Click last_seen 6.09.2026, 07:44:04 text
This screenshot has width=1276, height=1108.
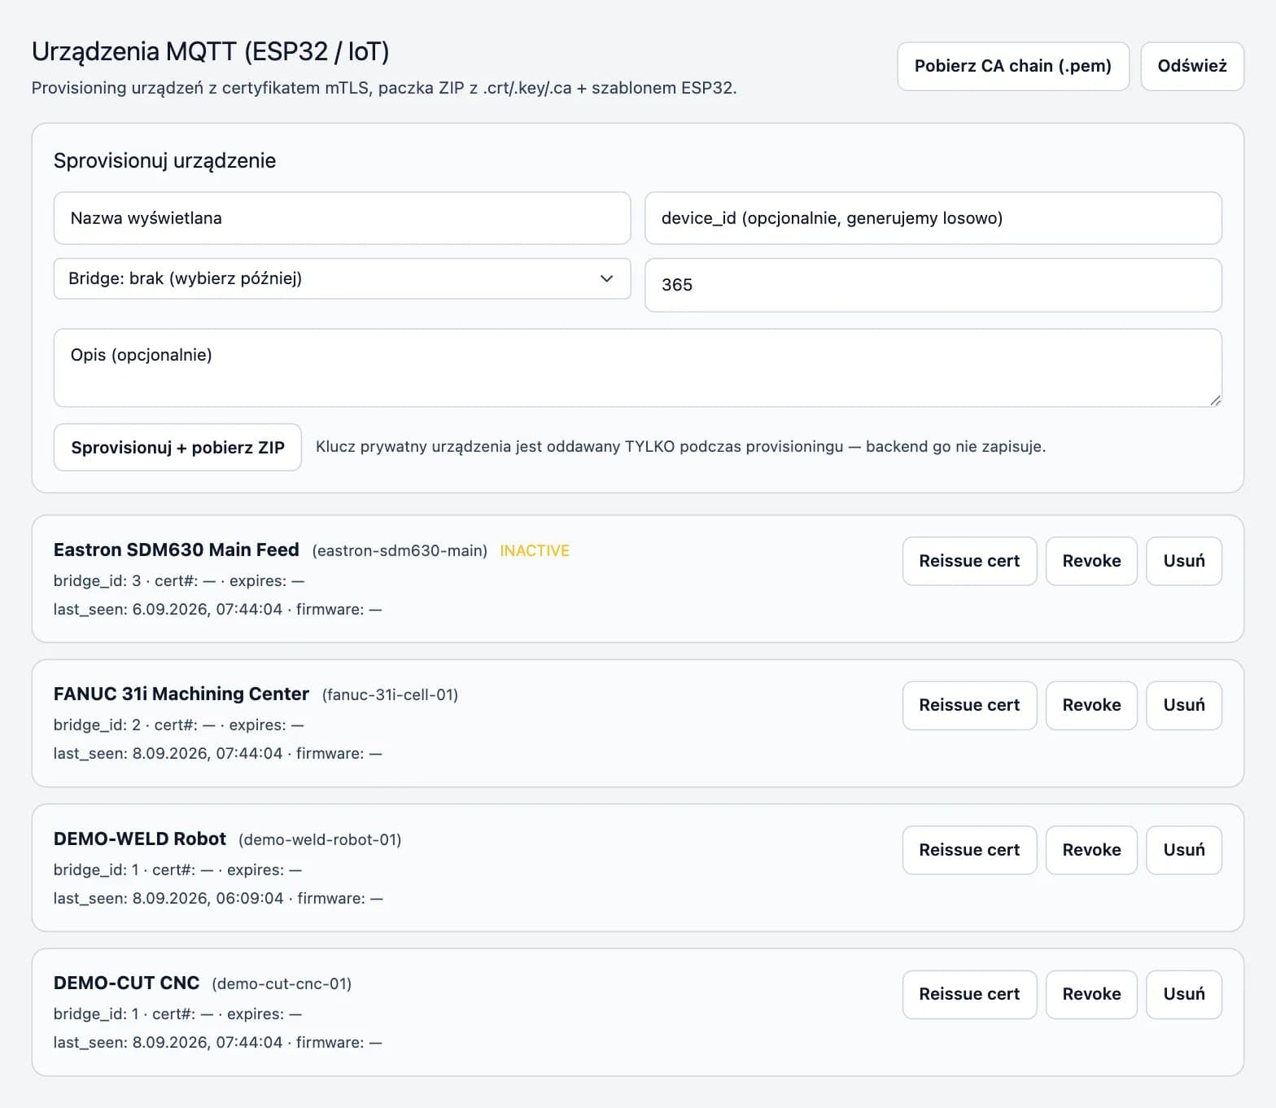168,610
